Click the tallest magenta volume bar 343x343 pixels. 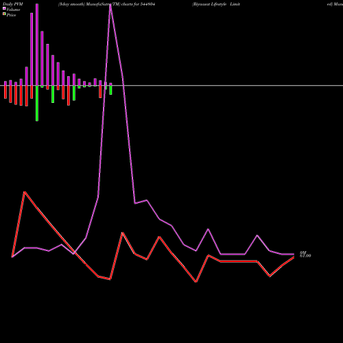pos(37,45)
